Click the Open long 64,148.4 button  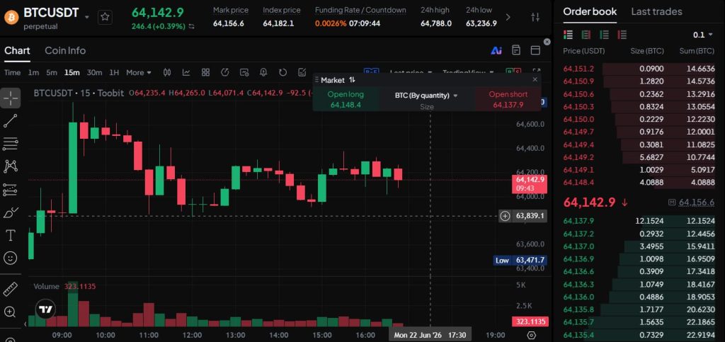[x=346, y=99]
